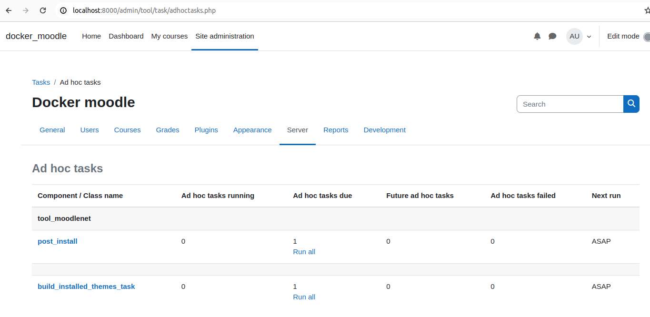
Task: Click the Ad hoc tasks section heading
Action: [67, 168]
